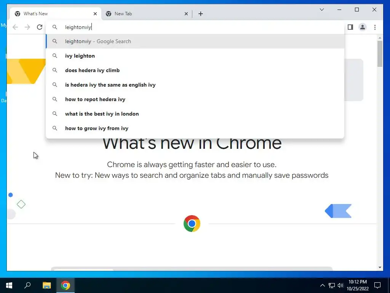Pick what is the best ivy in london
390x293 pixels.
195,114
